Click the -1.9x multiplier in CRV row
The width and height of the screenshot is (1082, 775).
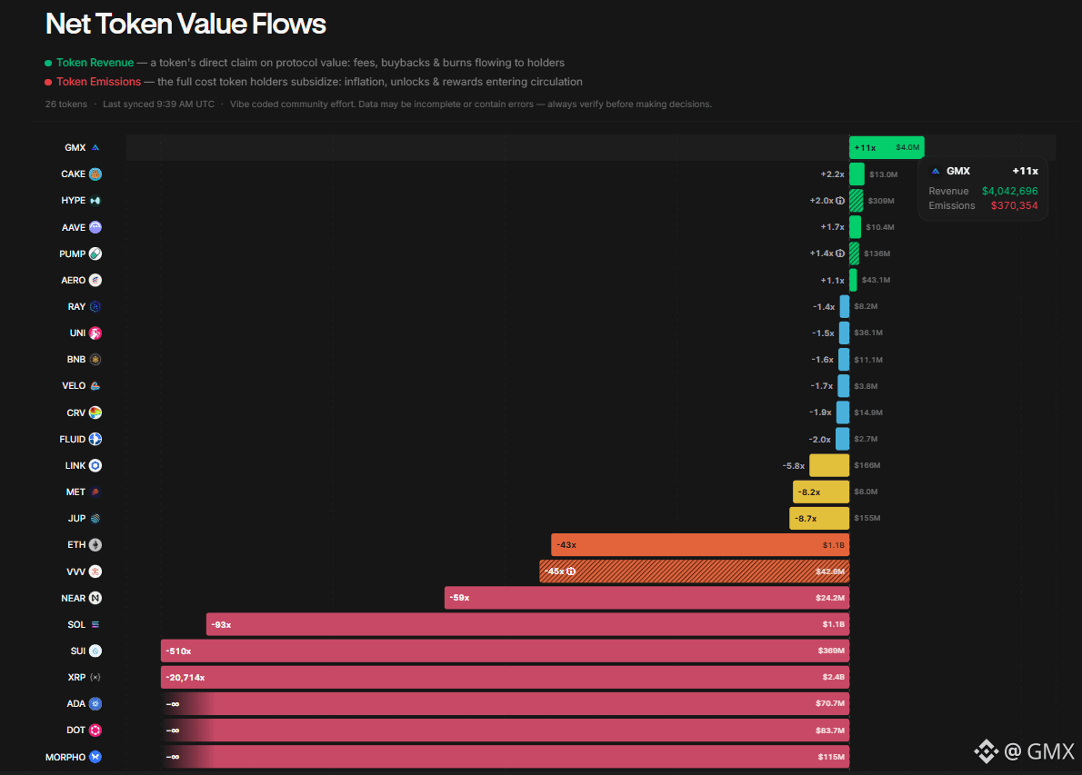pos(820,412)
